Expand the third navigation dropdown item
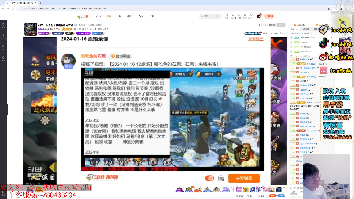 click(x=119, y=16)
